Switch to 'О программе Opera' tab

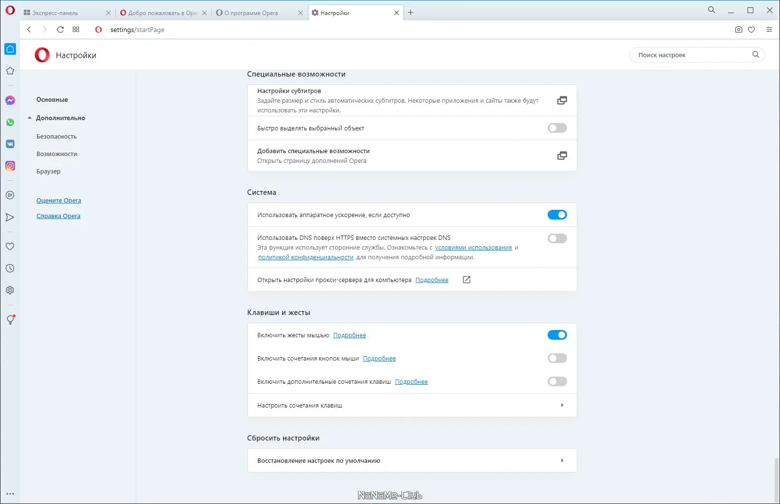pos(254,13)
